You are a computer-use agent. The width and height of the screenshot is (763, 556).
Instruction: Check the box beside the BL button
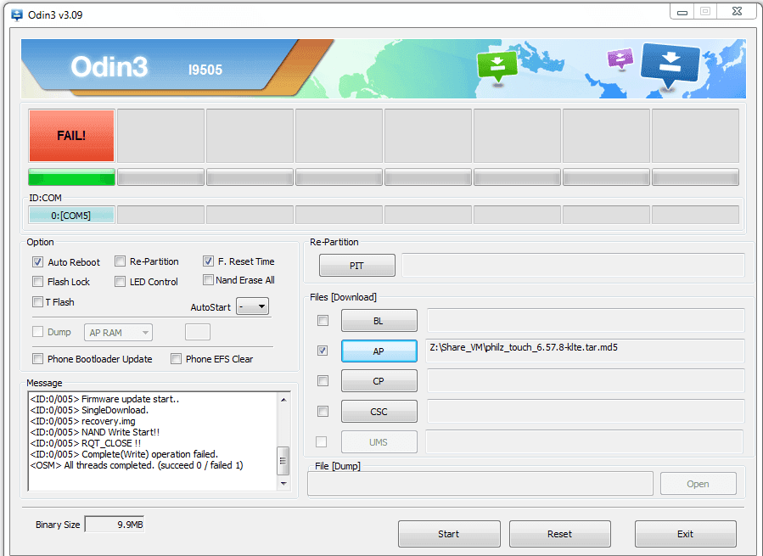[x=323, y=320]
